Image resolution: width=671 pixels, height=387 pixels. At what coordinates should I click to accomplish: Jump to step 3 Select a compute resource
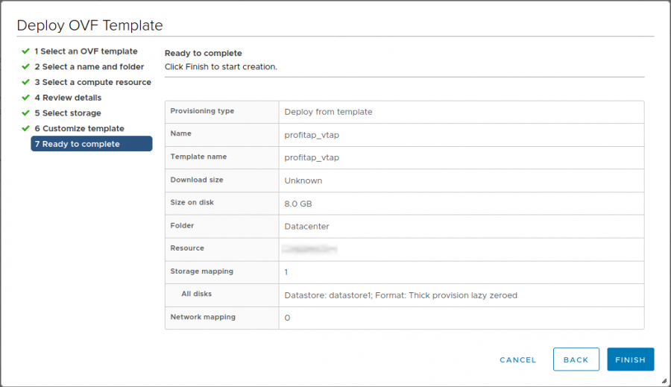point(92,82)
